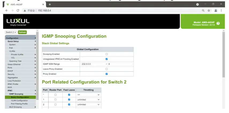The image size is (229, 113).
Task: Reload the page with the refresh icon
Action: point(18,10)
